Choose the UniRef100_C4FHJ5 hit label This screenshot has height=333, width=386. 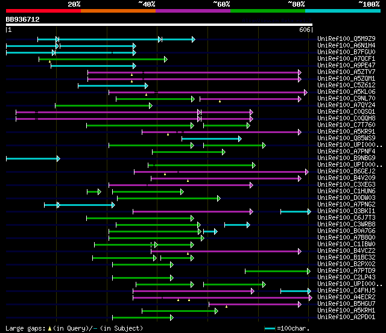pyautogui.click(x=346, y=291)
